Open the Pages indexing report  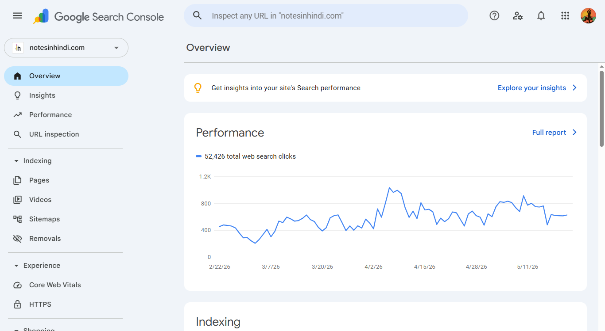66,180
